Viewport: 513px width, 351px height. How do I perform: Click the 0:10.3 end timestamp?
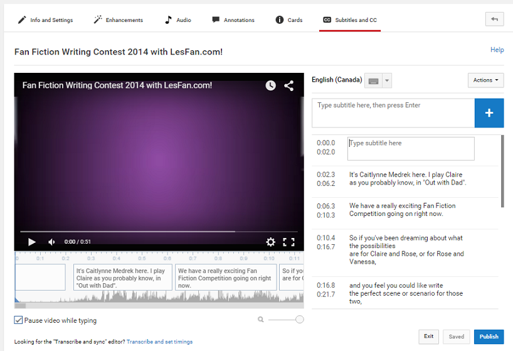click(326, 215)
